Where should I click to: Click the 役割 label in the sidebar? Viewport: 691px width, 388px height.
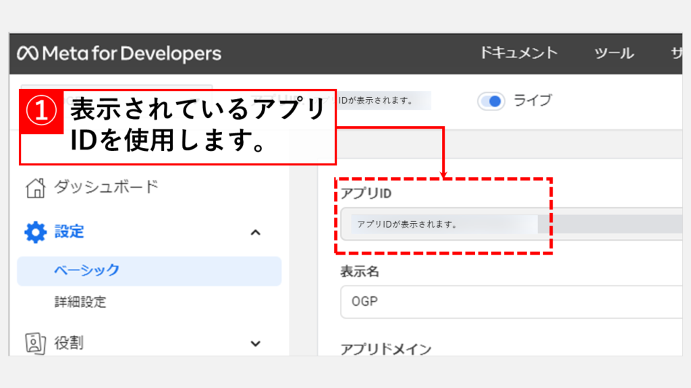pyautogui.click(x=70, y=343)
